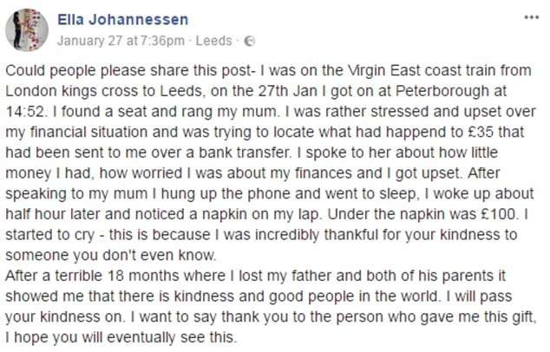550x352 pixels.
Task: Click the public privacy globe icon
Action: pyautogui.click(x=249, y=41)
